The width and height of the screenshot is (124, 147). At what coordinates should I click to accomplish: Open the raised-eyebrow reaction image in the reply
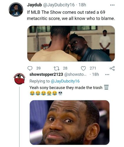(x=70, y=123)
